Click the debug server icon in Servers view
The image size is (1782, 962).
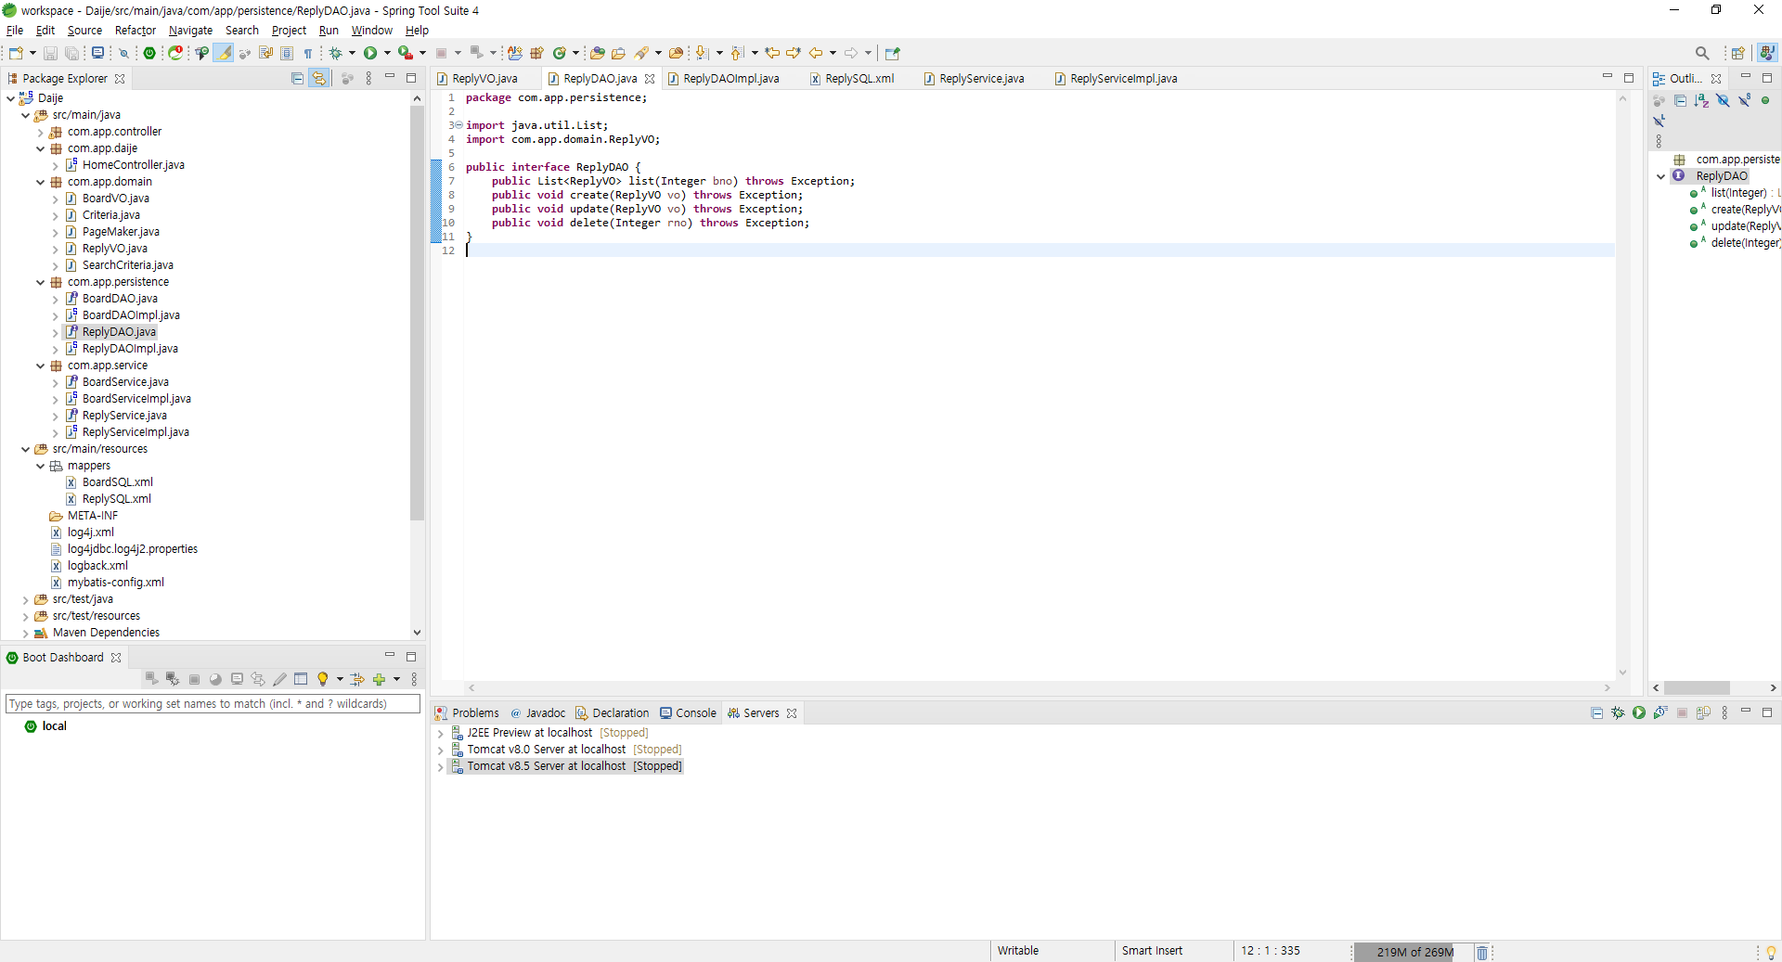click(x=1618, y=712)
